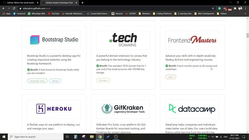This screenshot has height=140, width=249.
Task: Expand the Coding Platforms bookmarks folder
Action: tap(162, 14)
